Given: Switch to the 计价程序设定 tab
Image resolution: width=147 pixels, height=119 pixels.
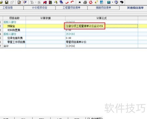Looking at the screenshot, I should click(40, 8).
